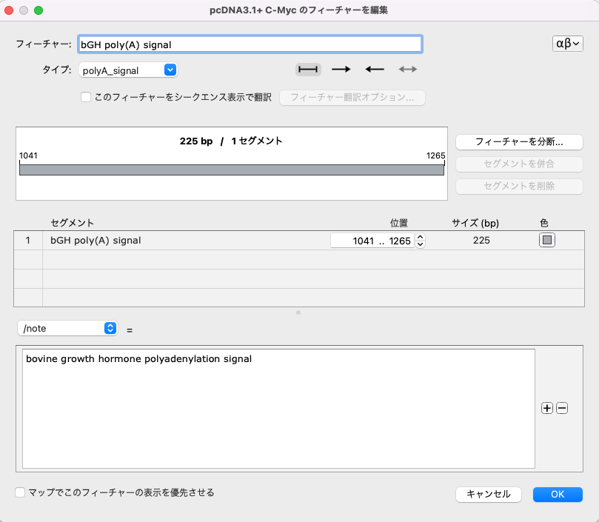Image resolution: width=599 pixels, height=522 pixels.
Task: Click フィーチャーを分断 button
Action: tap(519, 141)
